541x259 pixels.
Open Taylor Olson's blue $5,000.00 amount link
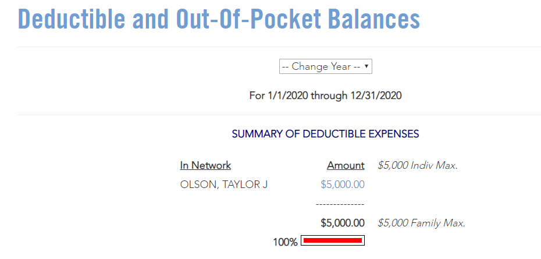[x=343, y=185]
